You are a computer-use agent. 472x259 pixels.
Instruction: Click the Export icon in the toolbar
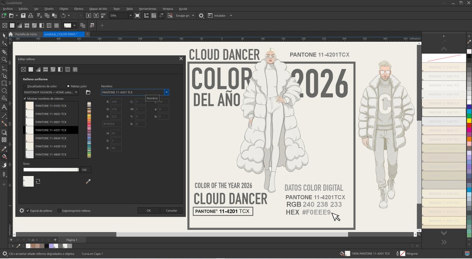96,15
